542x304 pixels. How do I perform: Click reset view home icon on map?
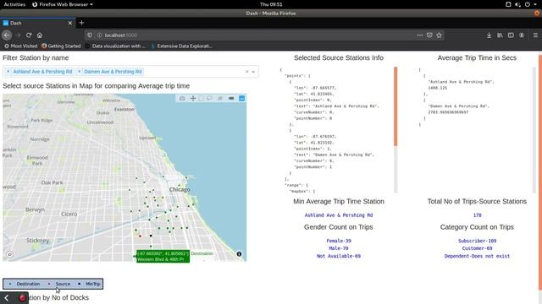(x=220, y=99)
